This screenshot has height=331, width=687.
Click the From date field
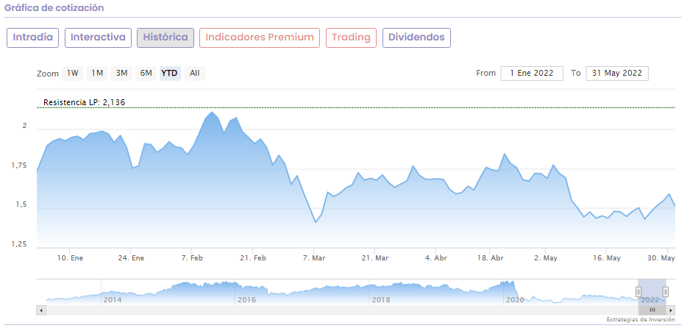click(532, 73)
